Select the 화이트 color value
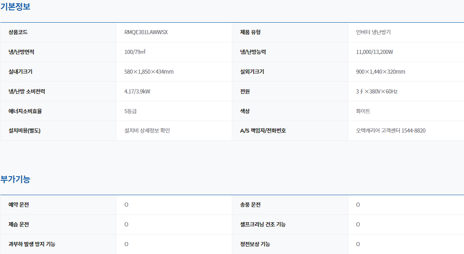 363,111
